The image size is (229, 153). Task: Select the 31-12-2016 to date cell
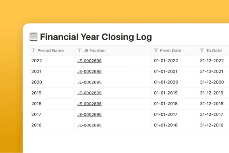pos(213,125)
